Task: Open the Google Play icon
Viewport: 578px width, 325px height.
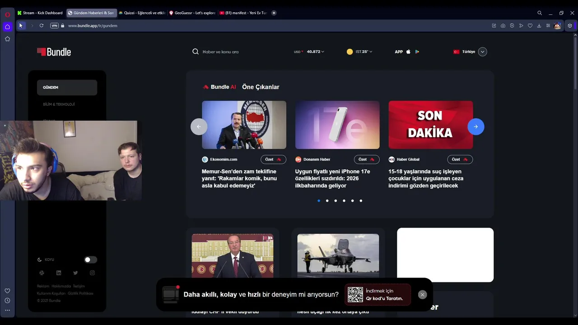Action: 417,51
